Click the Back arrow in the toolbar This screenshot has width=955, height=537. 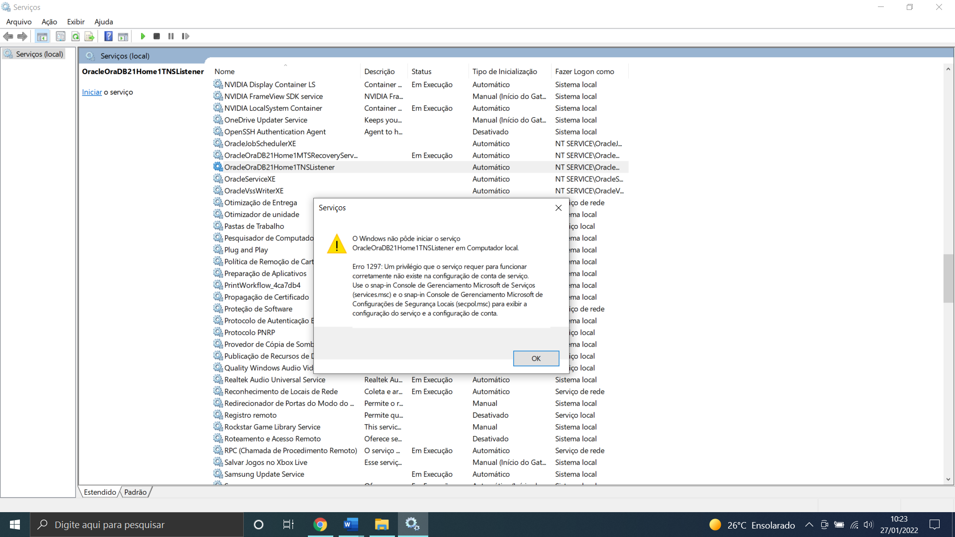pos(8,36)
